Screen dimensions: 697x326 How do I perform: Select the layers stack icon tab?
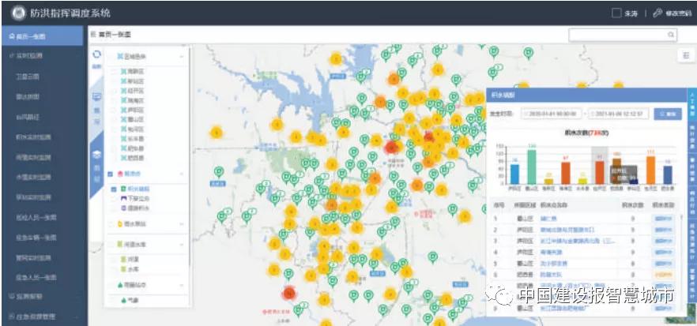click(x=97, y=156)
